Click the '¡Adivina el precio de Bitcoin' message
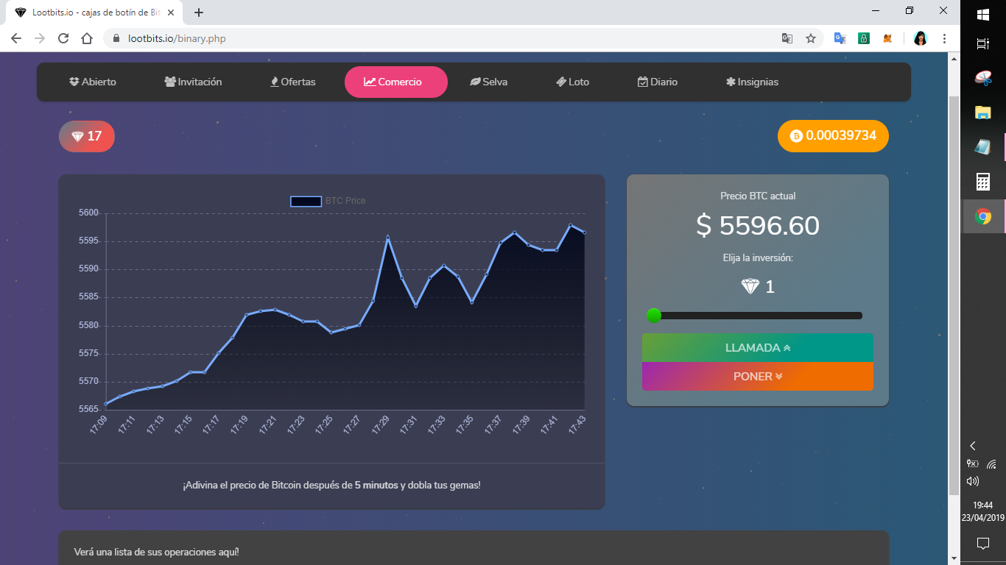The height and width of the screenshot is (565, 1006). [x=331, y=486]
